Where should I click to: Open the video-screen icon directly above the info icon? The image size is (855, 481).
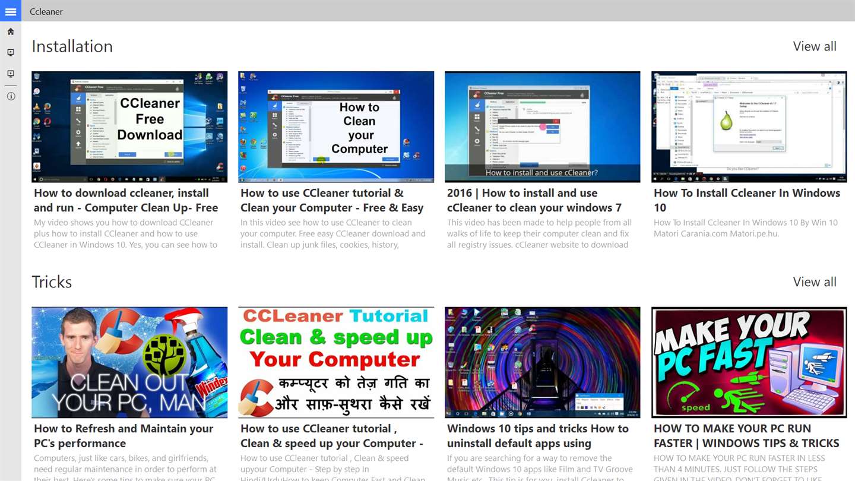tap(11, 74)
